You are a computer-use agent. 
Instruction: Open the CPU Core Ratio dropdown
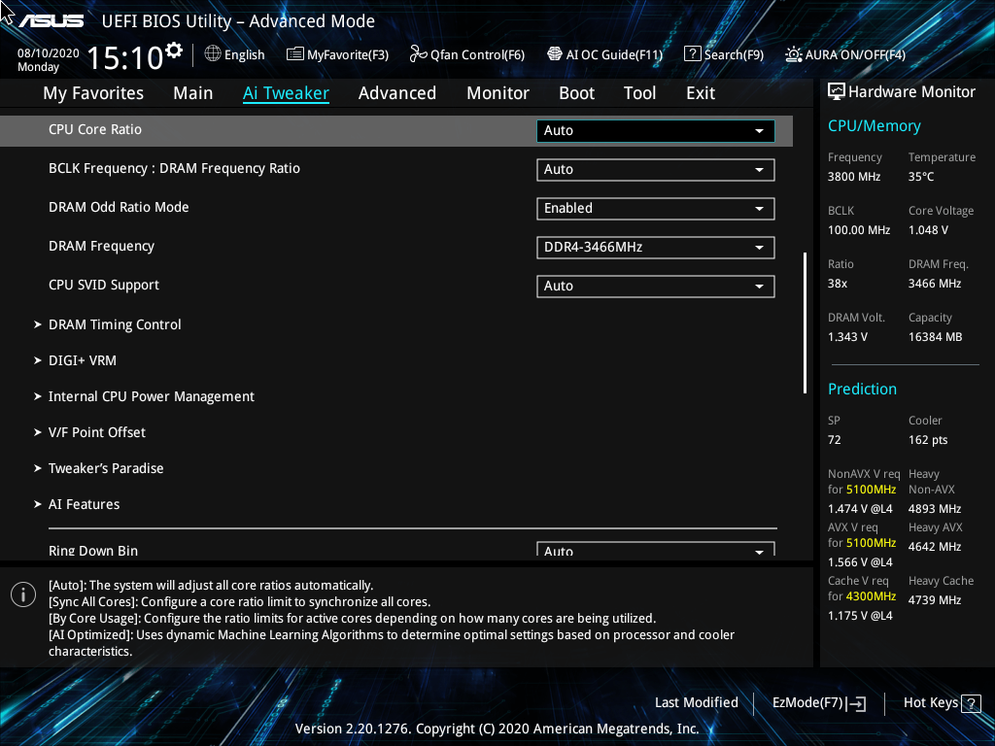tap(656, 131)
